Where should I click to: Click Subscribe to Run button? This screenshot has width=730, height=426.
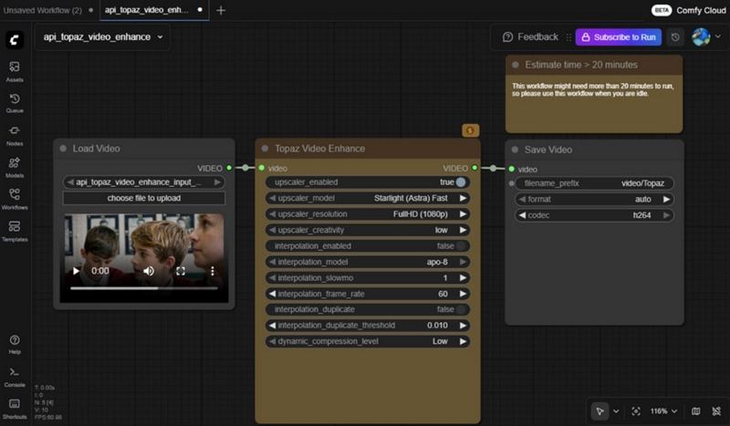click(x=619, y=37)
